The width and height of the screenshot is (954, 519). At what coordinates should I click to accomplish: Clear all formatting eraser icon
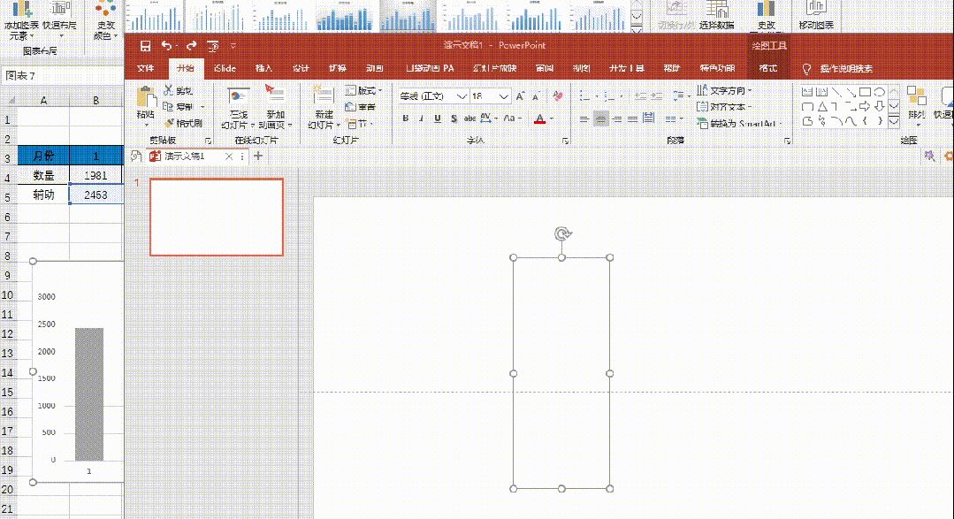tap(558, 96)
